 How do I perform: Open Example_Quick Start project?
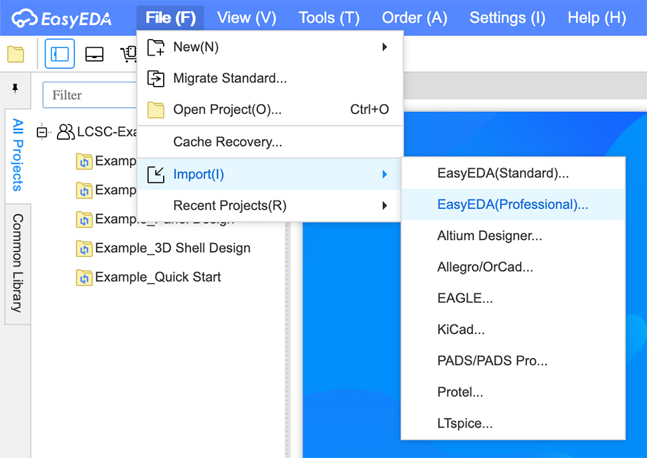coord(158,277)
